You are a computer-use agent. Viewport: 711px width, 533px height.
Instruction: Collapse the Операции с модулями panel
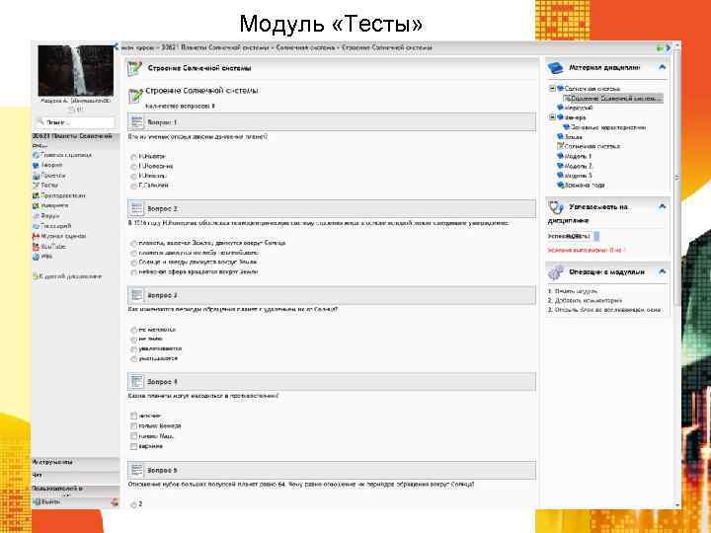click(x=662, y=272)
